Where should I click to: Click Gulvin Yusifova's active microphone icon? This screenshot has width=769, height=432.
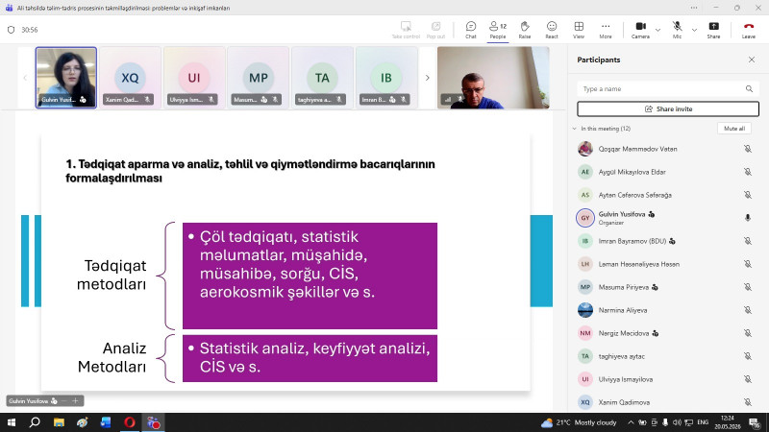coord(748,218)
